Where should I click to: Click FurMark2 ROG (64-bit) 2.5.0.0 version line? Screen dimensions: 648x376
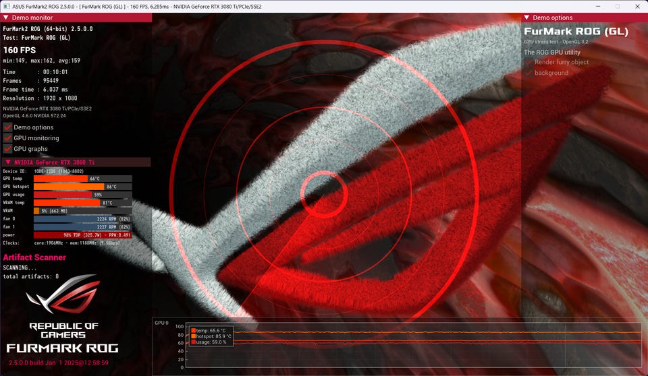(x=48, y=29)
